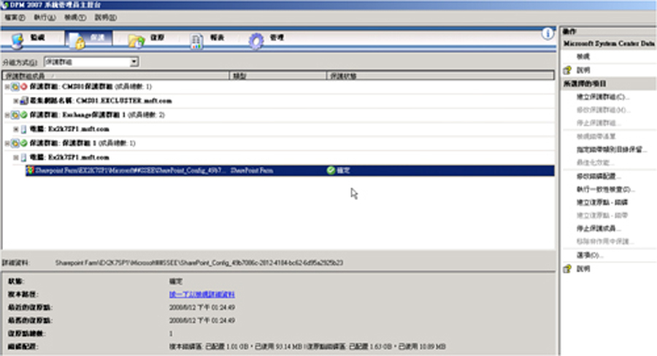Click the green status icon of 保護群組 1

pos(24,143)
